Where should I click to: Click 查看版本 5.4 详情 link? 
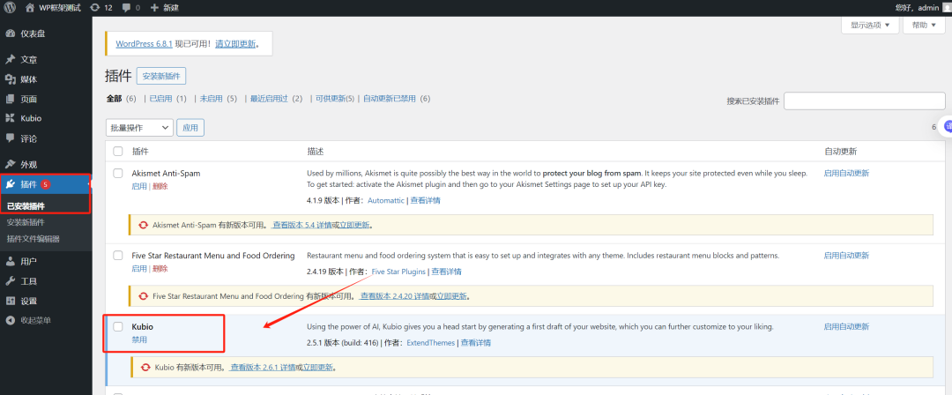pos(302,225)
